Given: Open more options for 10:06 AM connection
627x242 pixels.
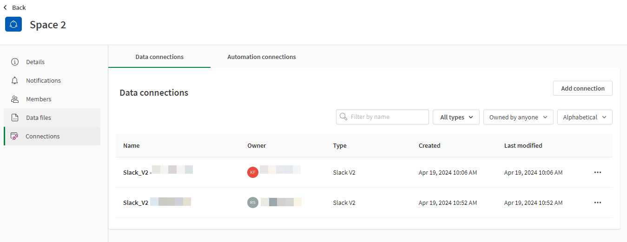Looking at the screenshot, I should tap(598, 172).
